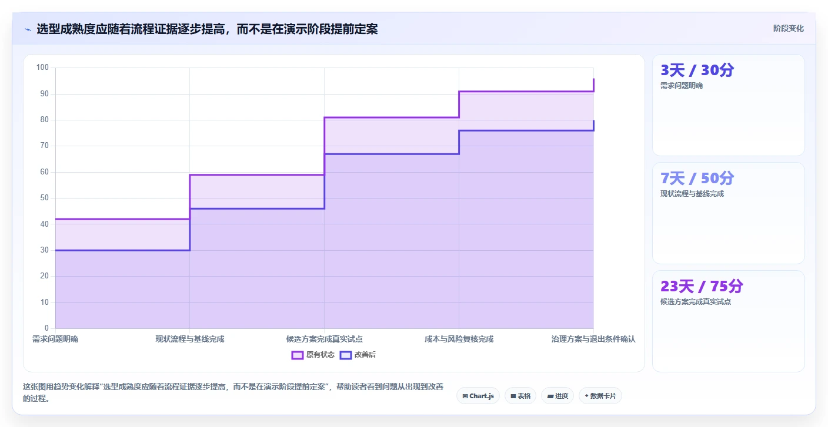Click the chart title about 选型成熟度
This screenshot has width=828, height=427.
207,29
